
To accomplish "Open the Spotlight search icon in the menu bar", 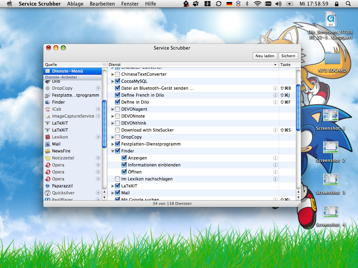I will [x=348, y=3].
